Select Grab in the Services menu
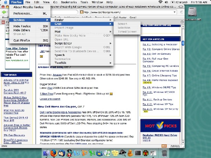This screenshot has height=158, width=211. (x=82, y=24)
